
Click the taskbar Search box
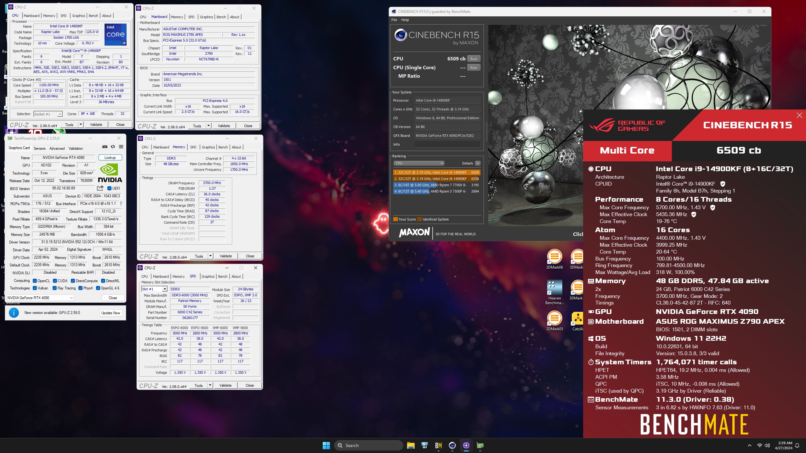pos(369,445)
